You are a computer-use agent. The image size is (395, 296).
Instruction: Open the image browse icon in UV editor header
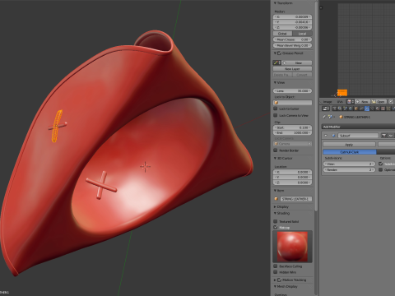(x=351, y=102)
